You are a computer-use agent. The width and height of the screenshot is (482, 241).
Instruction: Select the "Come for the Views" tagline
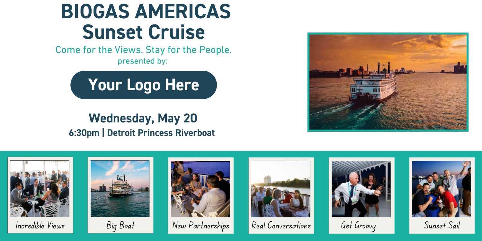click(144, 50)
